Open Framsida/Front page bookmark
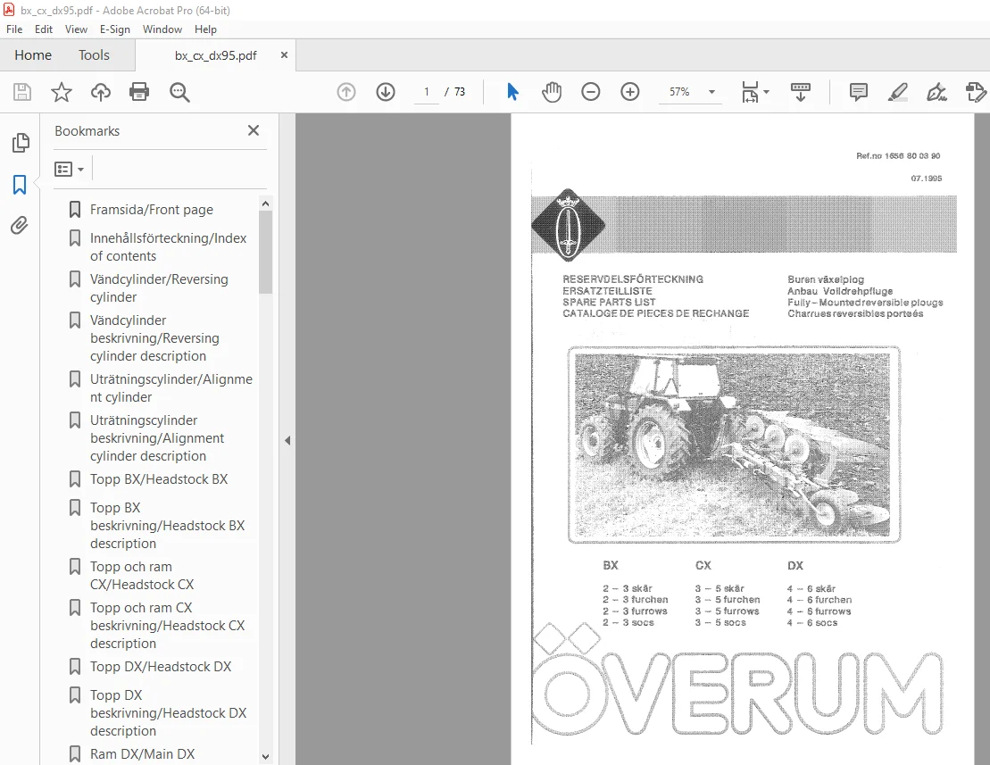This screenshot has height=765, width=990. 152,210
